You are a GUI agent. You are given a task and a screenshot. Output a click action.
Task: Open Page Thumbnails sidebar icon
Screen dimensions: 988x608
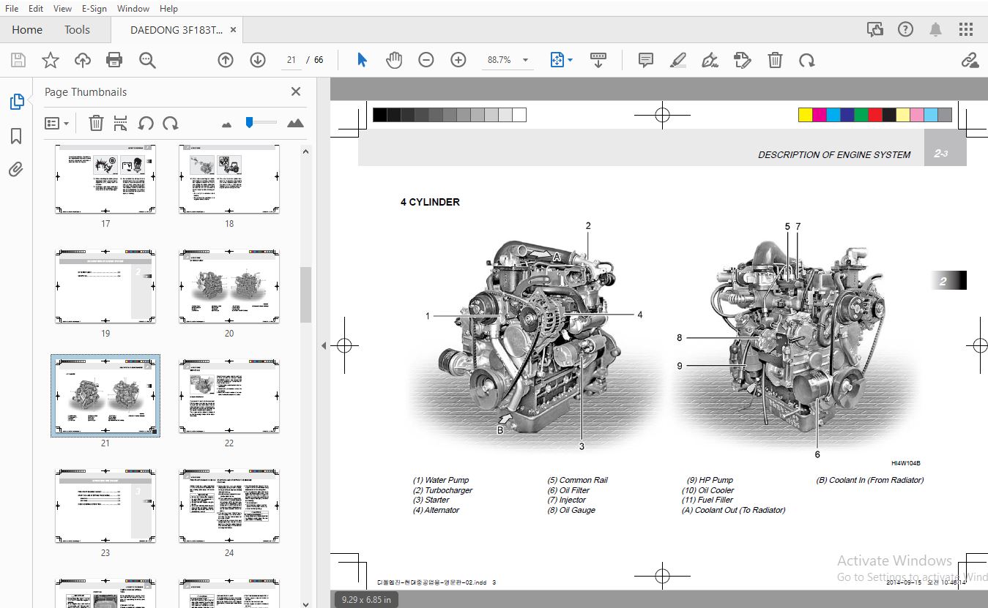click(16, 102)
